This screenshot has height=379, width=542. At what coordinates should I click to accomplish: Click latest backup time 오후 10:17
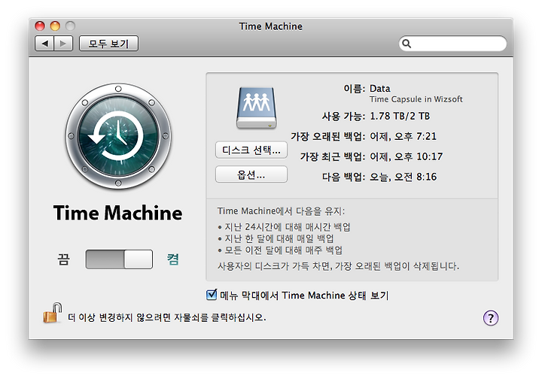[x=419, y=156]
